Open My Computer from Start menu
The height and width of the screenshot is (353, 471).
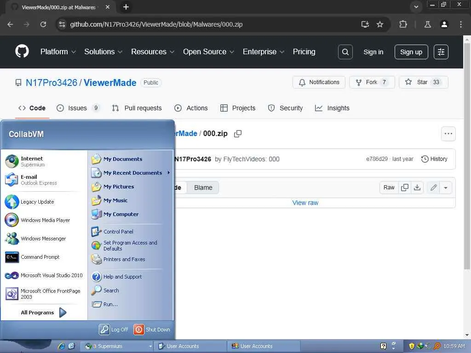click(115, 214)
